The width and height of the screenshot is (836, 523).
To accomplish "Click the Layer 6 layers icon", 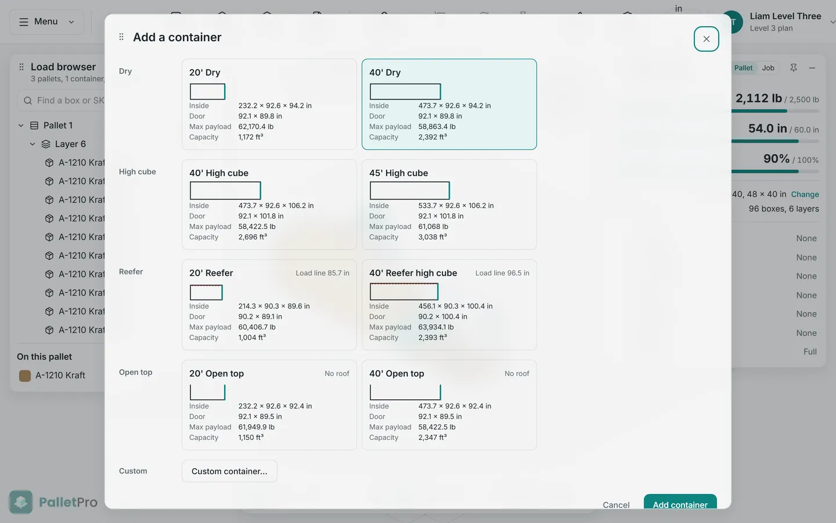I will (x=46, y=144).
